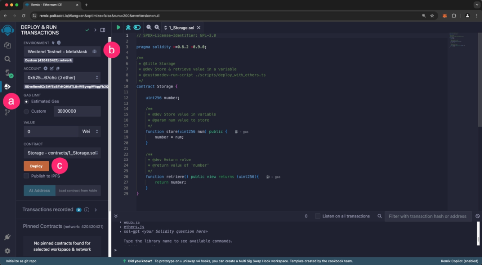Screen dimensions: 482x265
Task: Select the Custom gas limit radio button
Action: coord(27,111)
